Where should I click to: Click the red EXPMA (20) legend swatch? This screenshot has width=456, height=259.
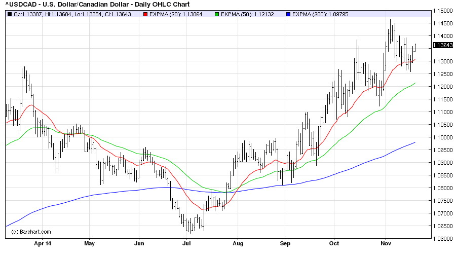click(x=145, y=14)
